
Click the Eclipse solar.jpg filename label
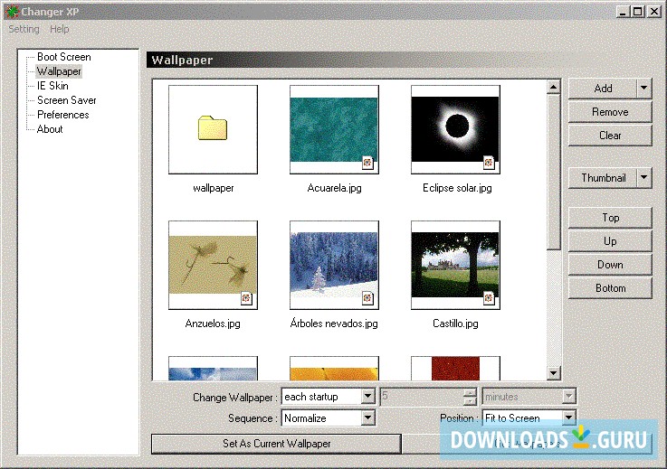(457, 188)
